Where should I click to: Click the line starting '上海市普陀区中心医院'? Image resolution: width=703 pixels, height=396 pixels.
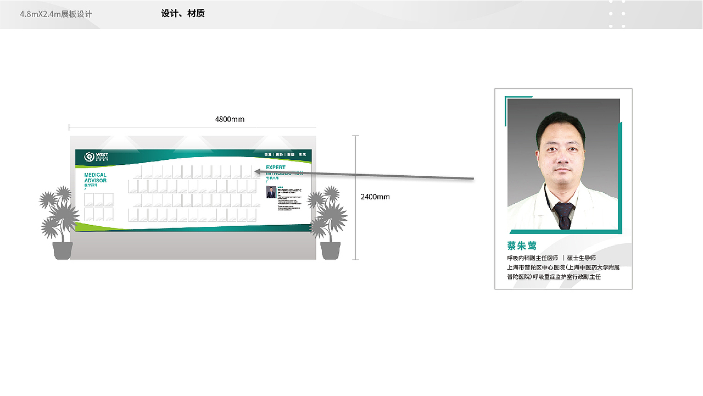tap(563, 267)
